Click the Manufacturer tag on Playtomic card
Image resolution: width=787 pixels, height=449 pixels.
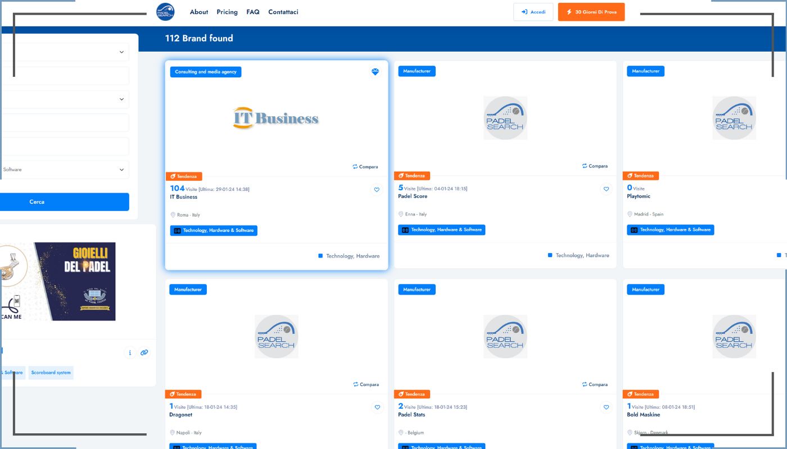pos(646,71)
